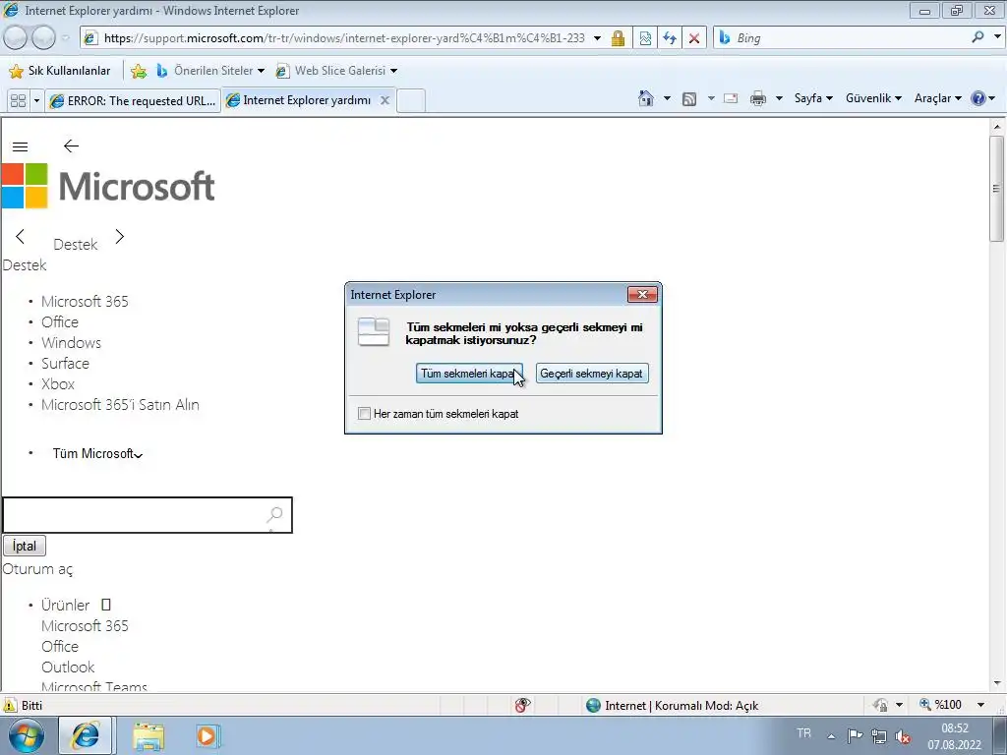Viewport: 1007px width, 755px height.
Task: Open the Home button dropdown arrow
Action: click(x=667, y=98)
